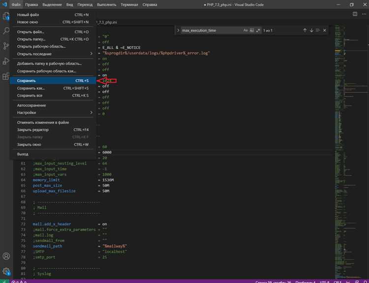Open the Search view in activity bar

click(x=6, y=31)
